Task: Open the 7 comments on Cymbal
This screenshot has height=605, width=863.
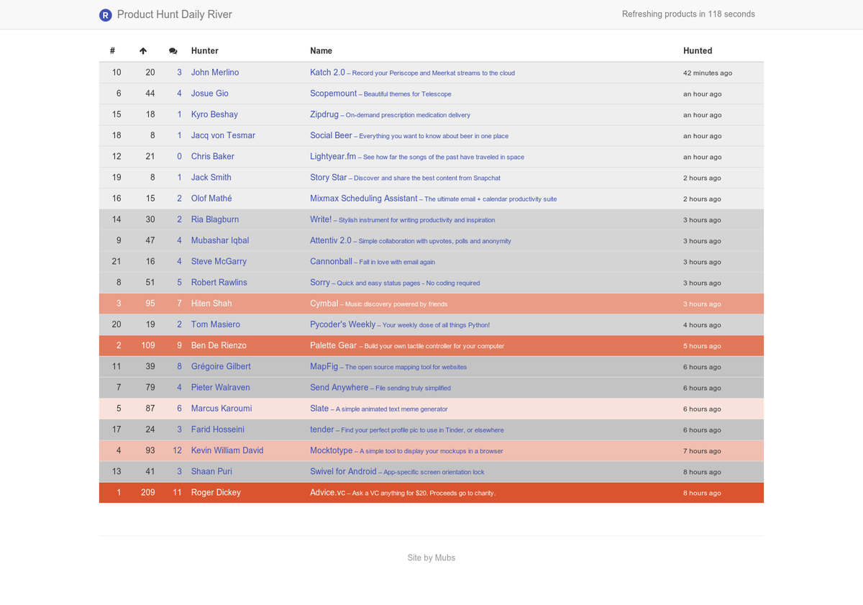Action: point(180,303)
